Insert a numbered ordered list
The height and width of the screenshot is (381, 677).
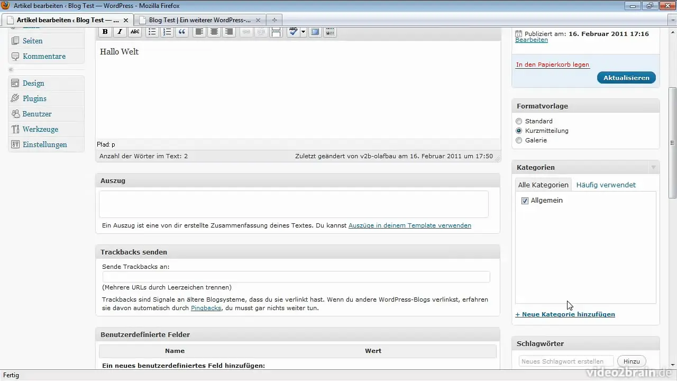click(x=167, y=32)
